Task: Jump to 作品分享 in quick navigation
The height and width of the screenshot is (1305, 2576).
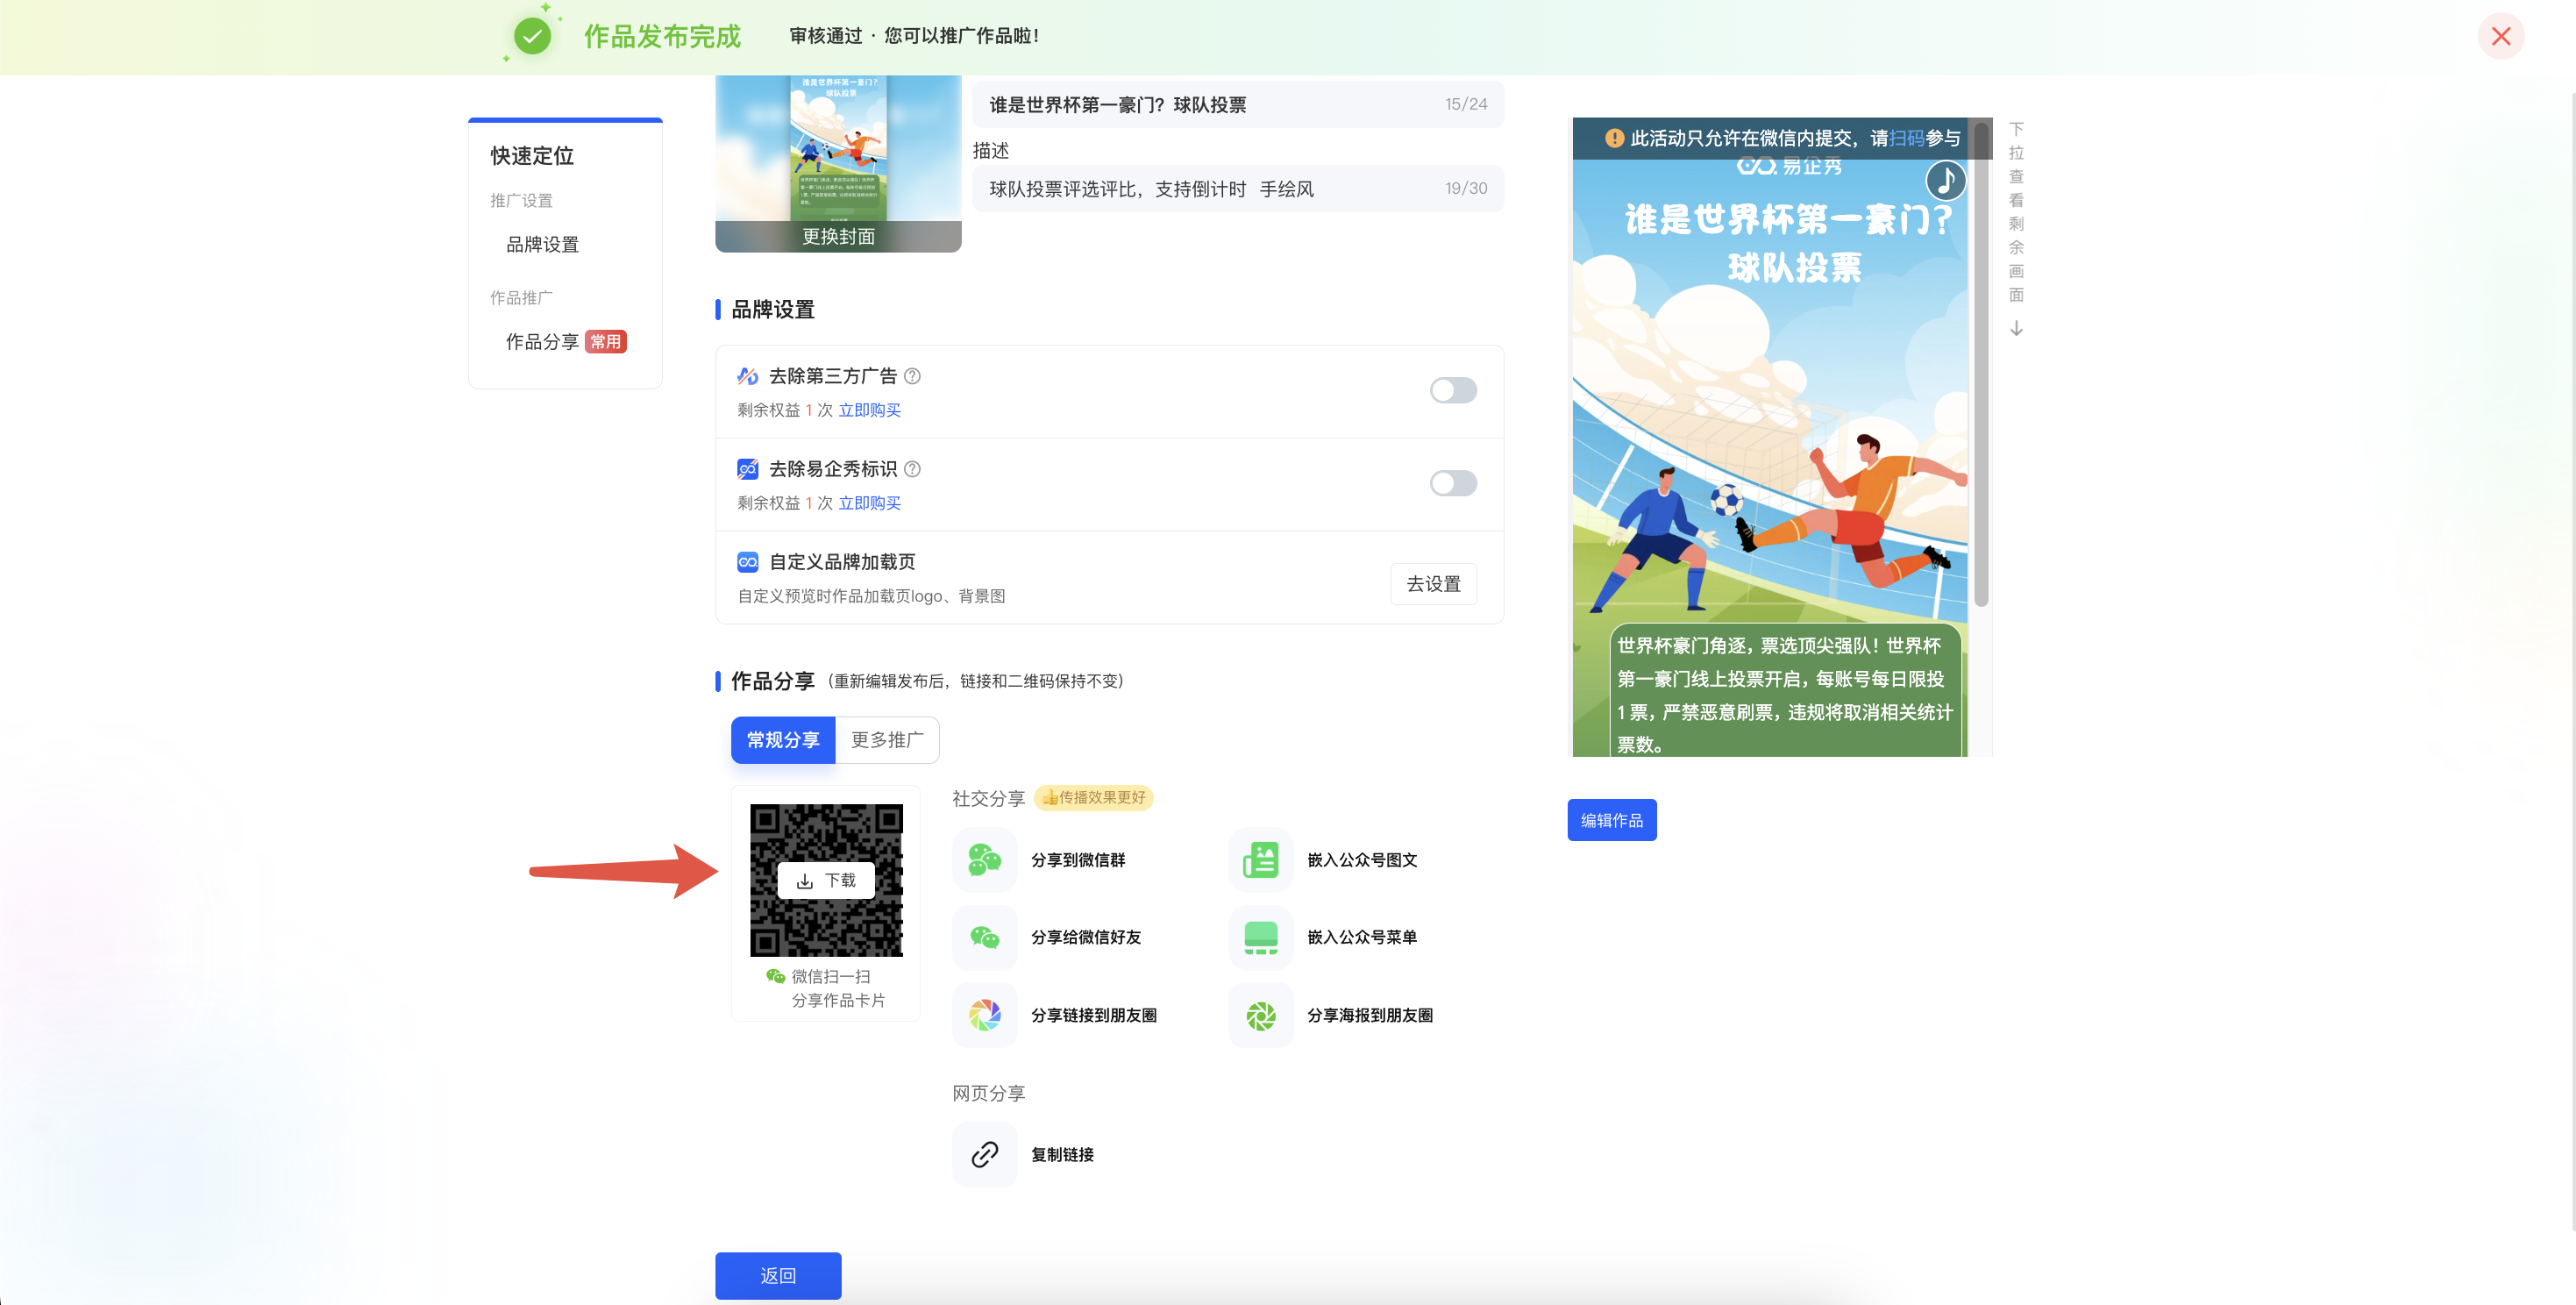Action: 542,342
